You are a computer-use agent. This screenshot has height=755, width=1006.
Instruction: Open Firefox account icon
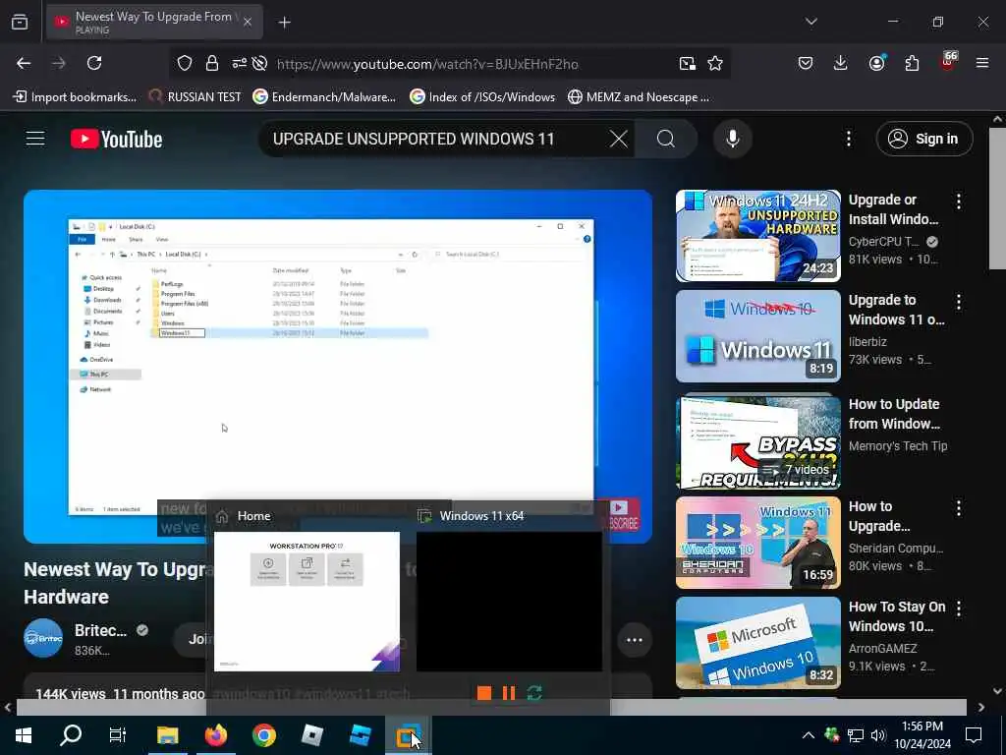(876, 63)
